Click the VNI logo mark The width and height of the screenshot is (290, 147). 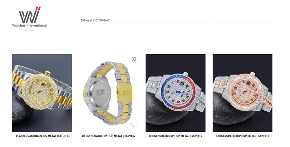30,15
